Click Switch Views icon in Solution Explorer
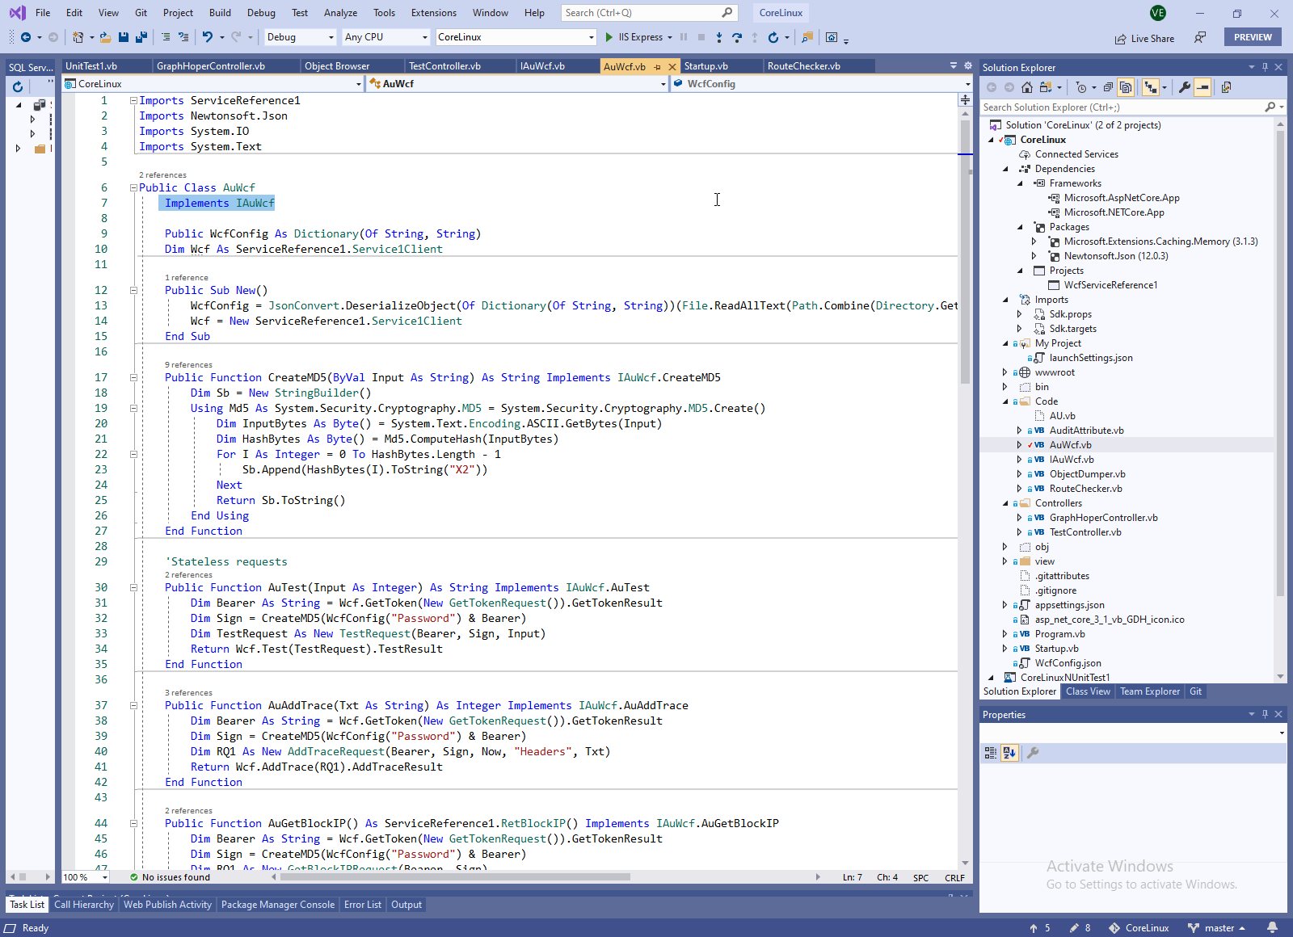Image resolution: width=1293 pixels, height=937 pixels. point(1046,87)
